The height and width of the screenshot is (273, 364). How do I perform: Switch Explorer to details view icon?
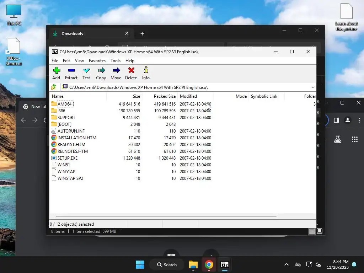tap(312, 231)
